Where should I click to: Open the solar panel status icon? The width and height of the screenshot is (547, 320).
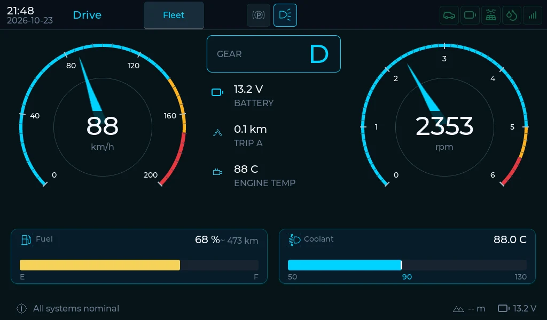(491, 15)
